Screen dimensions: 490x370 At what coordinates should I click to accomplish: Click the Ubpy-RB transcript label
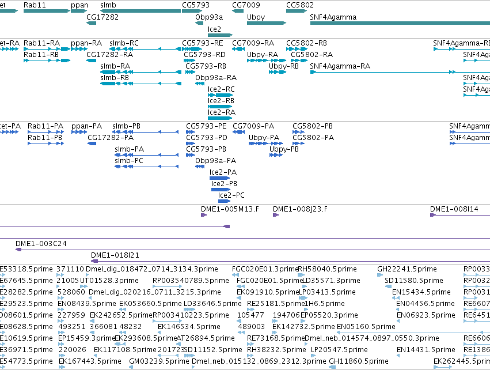284,66
